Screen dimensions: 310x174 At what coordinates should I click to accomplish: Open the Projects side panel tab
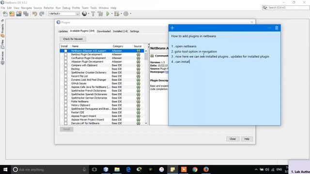2,30
